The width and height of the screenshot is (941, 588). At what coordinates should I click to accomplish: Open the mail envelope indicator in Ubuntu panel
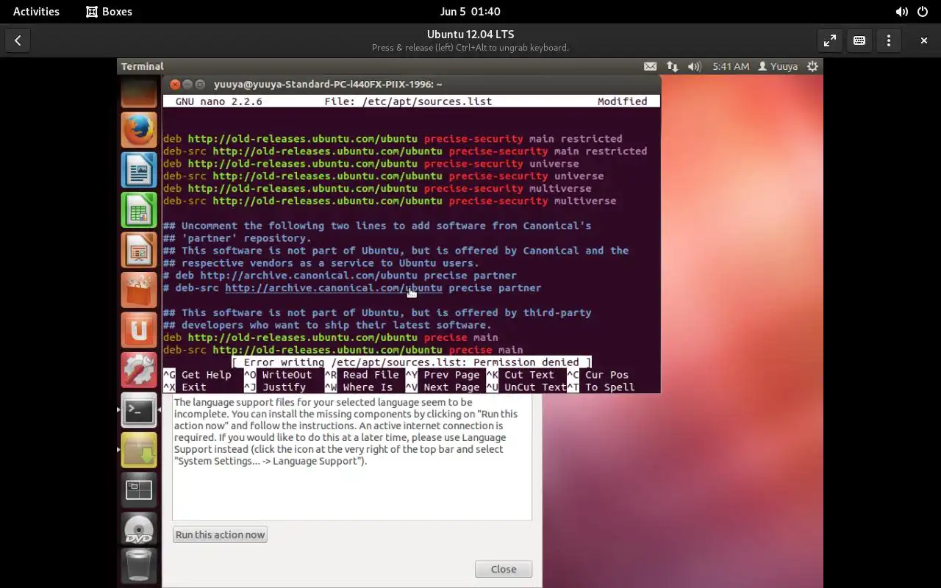pyautogui.click(x=650, y=66)
